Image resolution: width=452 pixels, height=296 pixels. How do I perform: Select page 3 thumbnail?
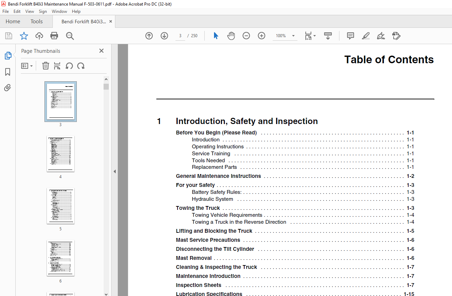click(x=60, y=102)
